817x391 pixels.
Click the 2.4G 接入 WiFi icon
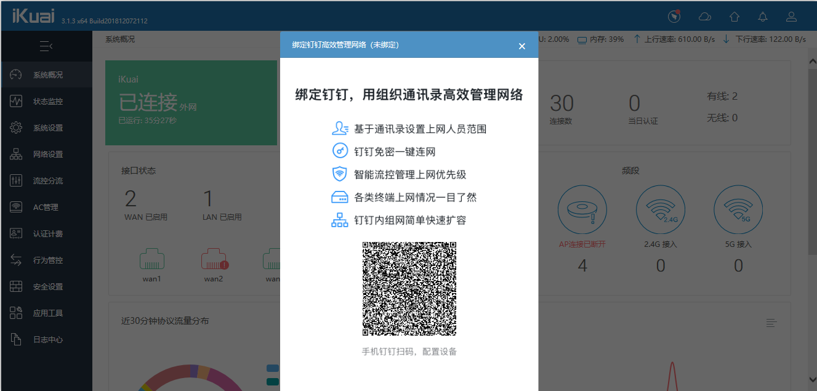coord(660,211)
